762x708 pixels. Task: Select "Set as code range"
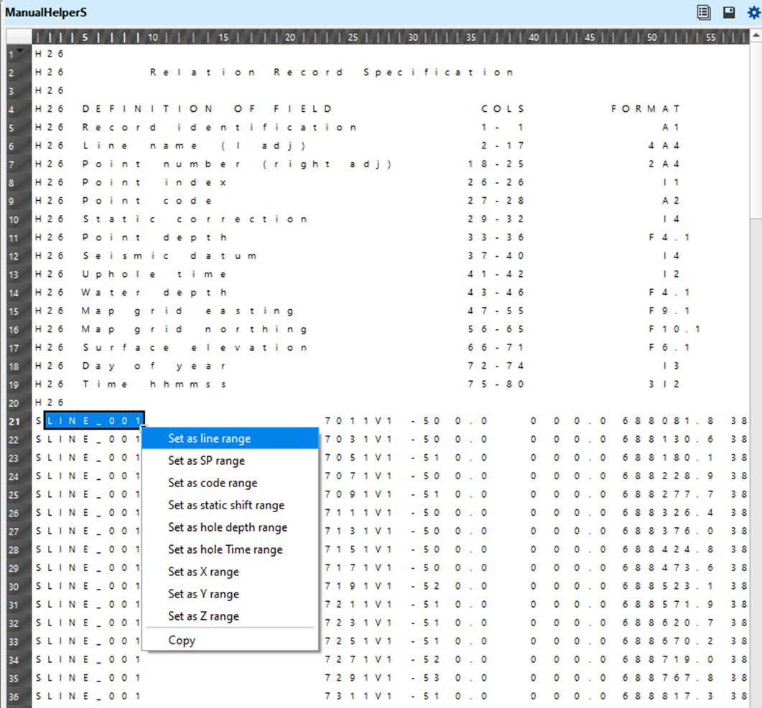[214, 483]
